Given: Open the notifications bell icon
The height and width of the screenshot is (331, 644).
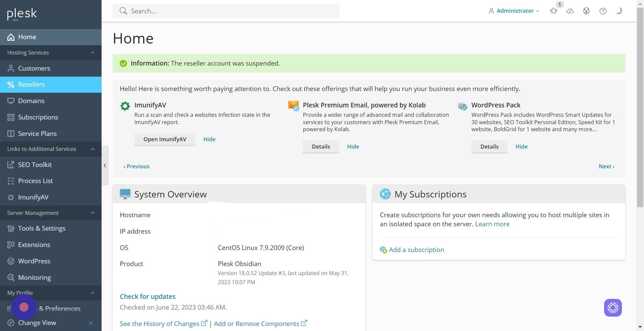Looking at the screenshot, I should tap(554, 11).
